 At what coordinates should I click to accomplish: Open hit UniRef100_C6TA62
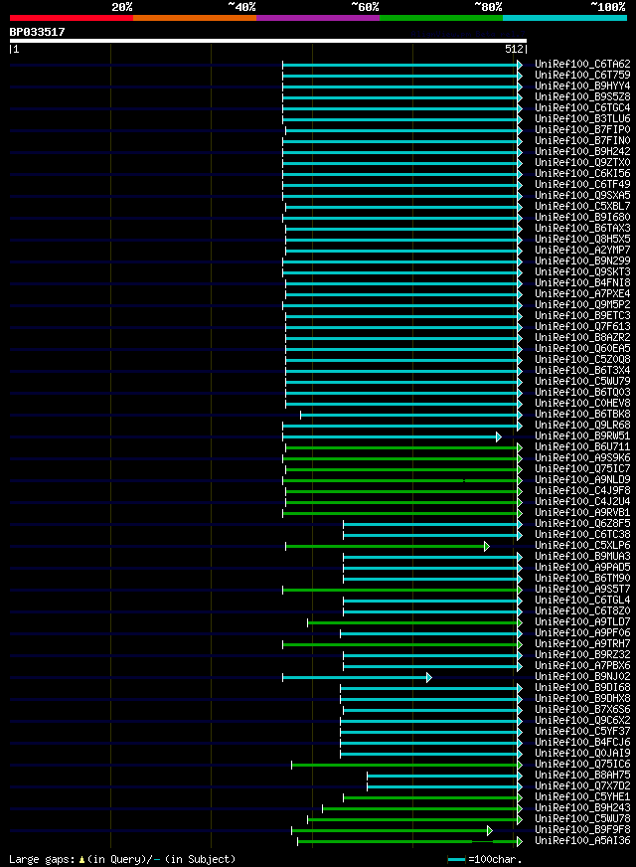[582, 65]
